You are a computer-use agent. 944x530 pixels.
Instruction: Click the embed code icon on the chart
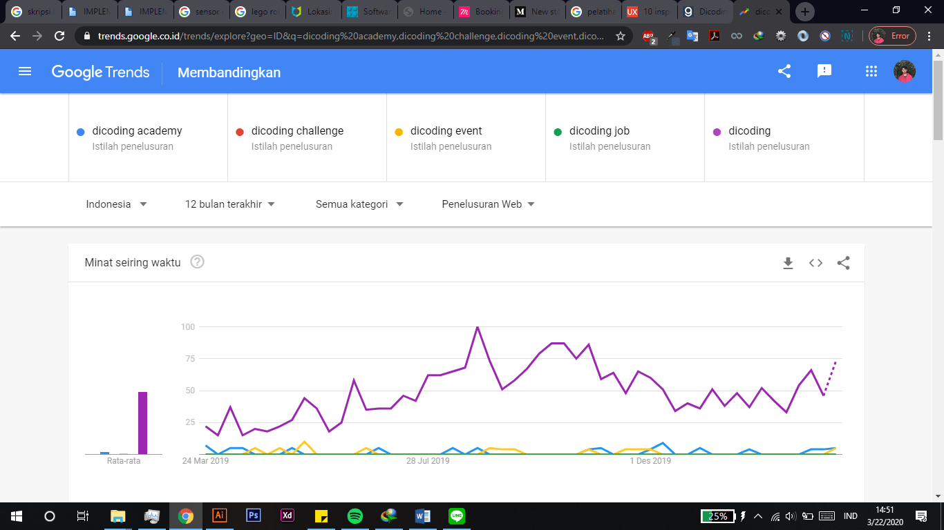click(x=815, y=263)
